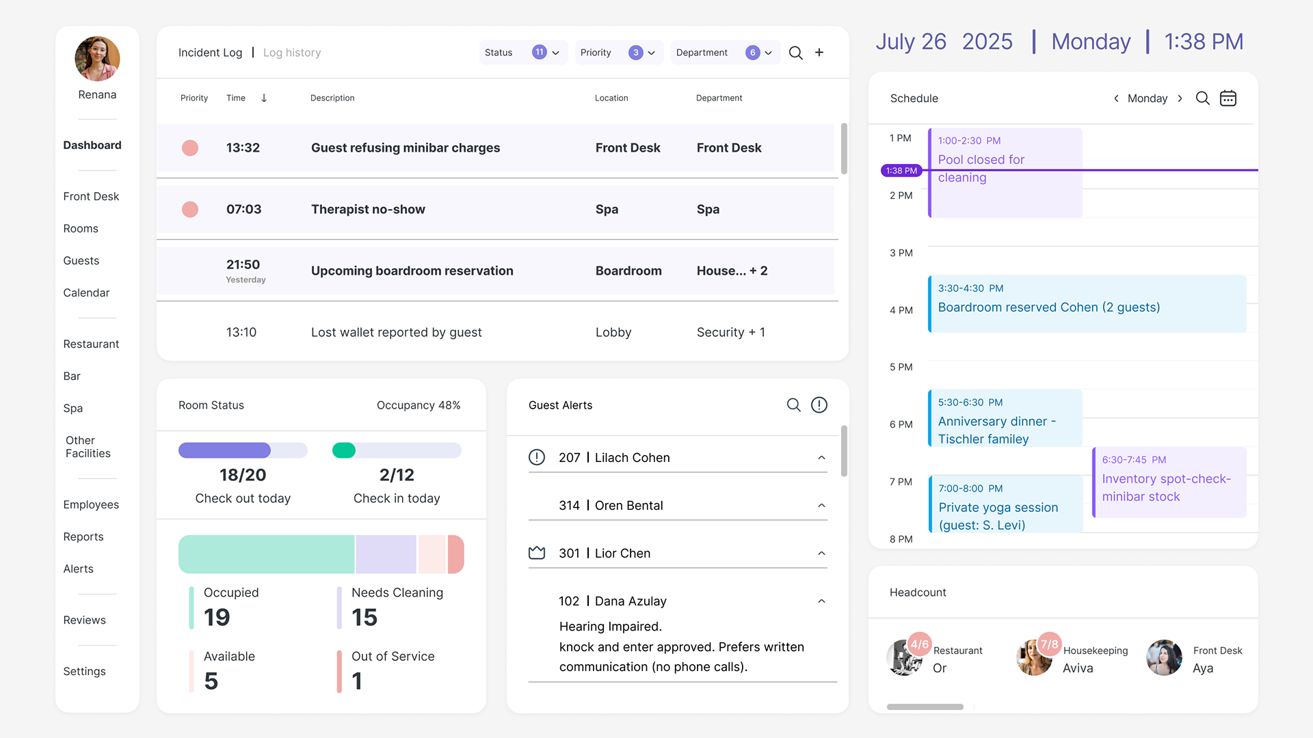Open the Reports sidebar item
Screen dimensions: 1313x738
pyautogui.click(x=83, y=536)
